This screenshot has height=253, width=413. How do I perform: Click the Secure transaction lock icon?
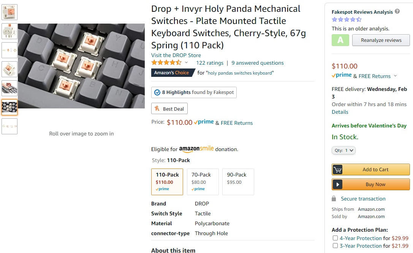pyautogui.click(x=334, y=199)
